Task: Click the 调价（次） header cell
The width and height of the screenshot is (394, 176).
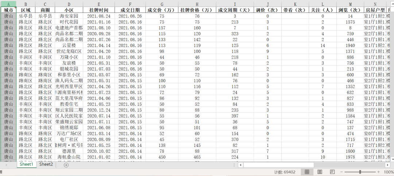Action: pyautogui.click(x=267, y=10)
